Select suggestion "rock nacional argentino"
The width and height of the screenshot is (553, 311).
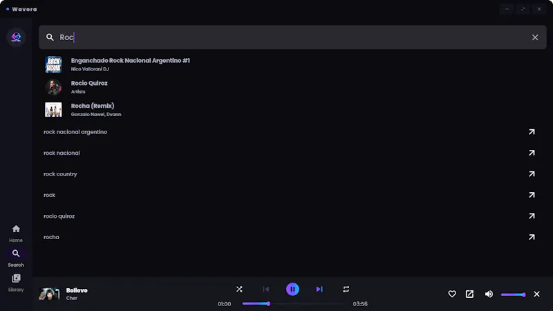[x=75, y=132]
